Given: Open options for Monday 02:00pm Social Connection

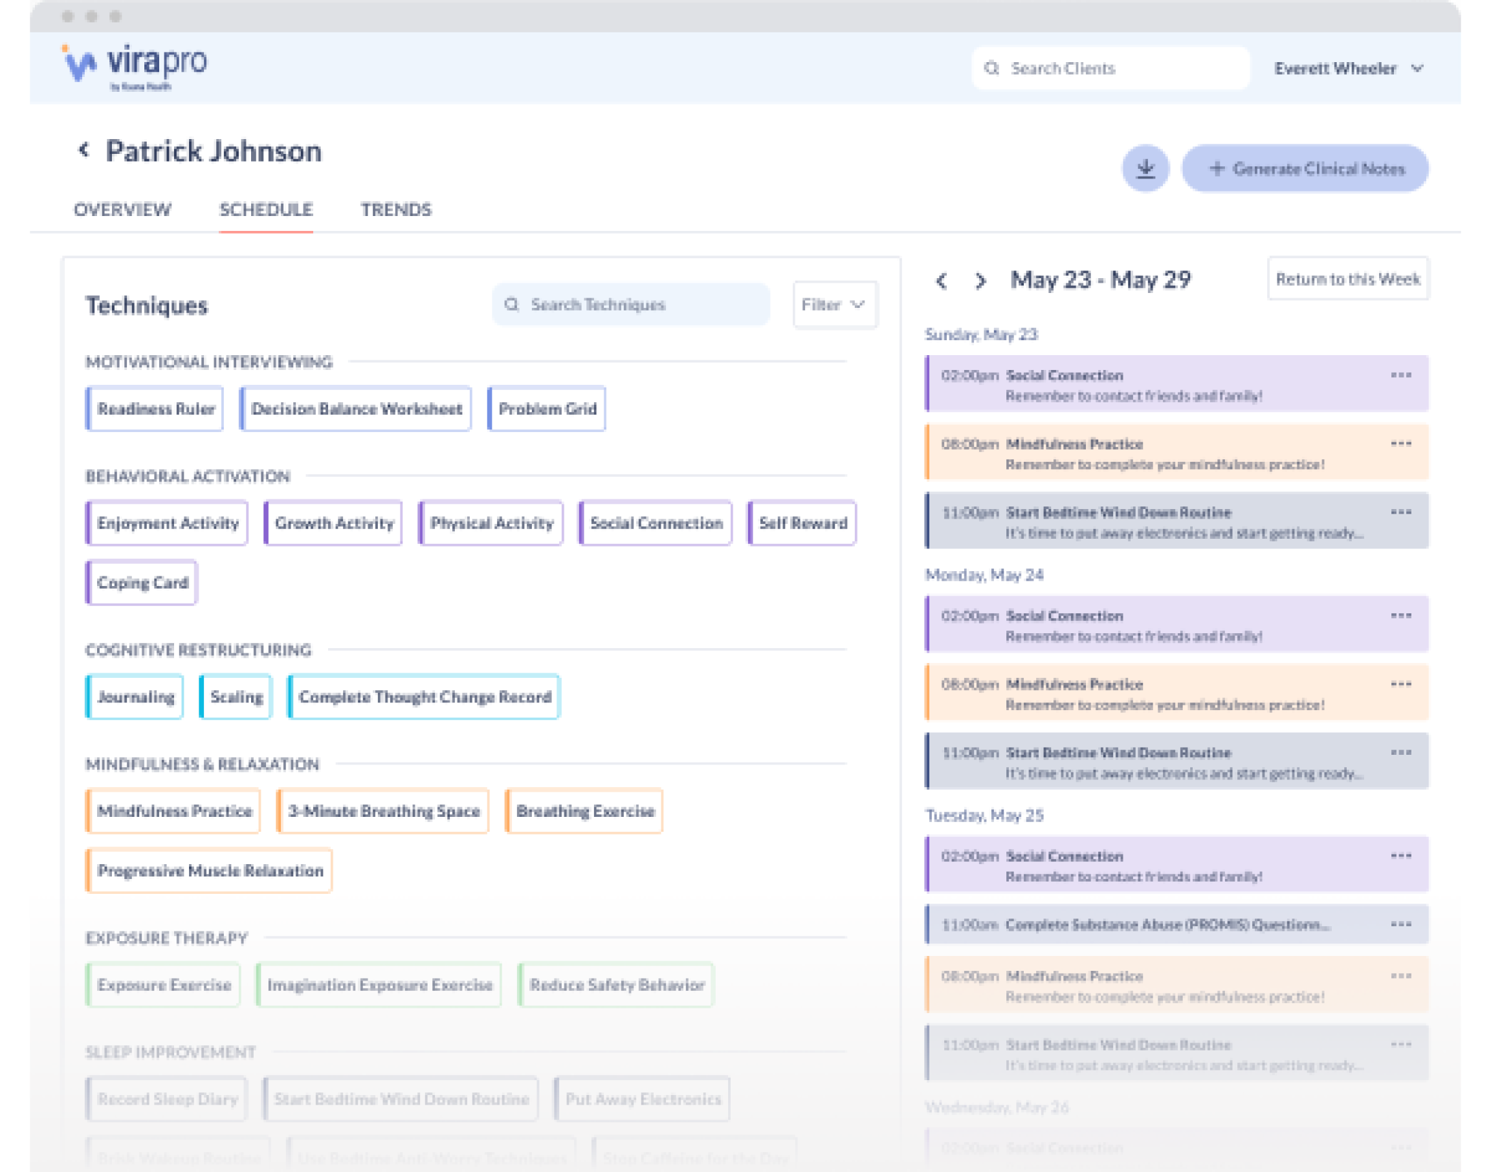Looking at the screenshot, I should pyautogui.click(x=1400, y=616).
